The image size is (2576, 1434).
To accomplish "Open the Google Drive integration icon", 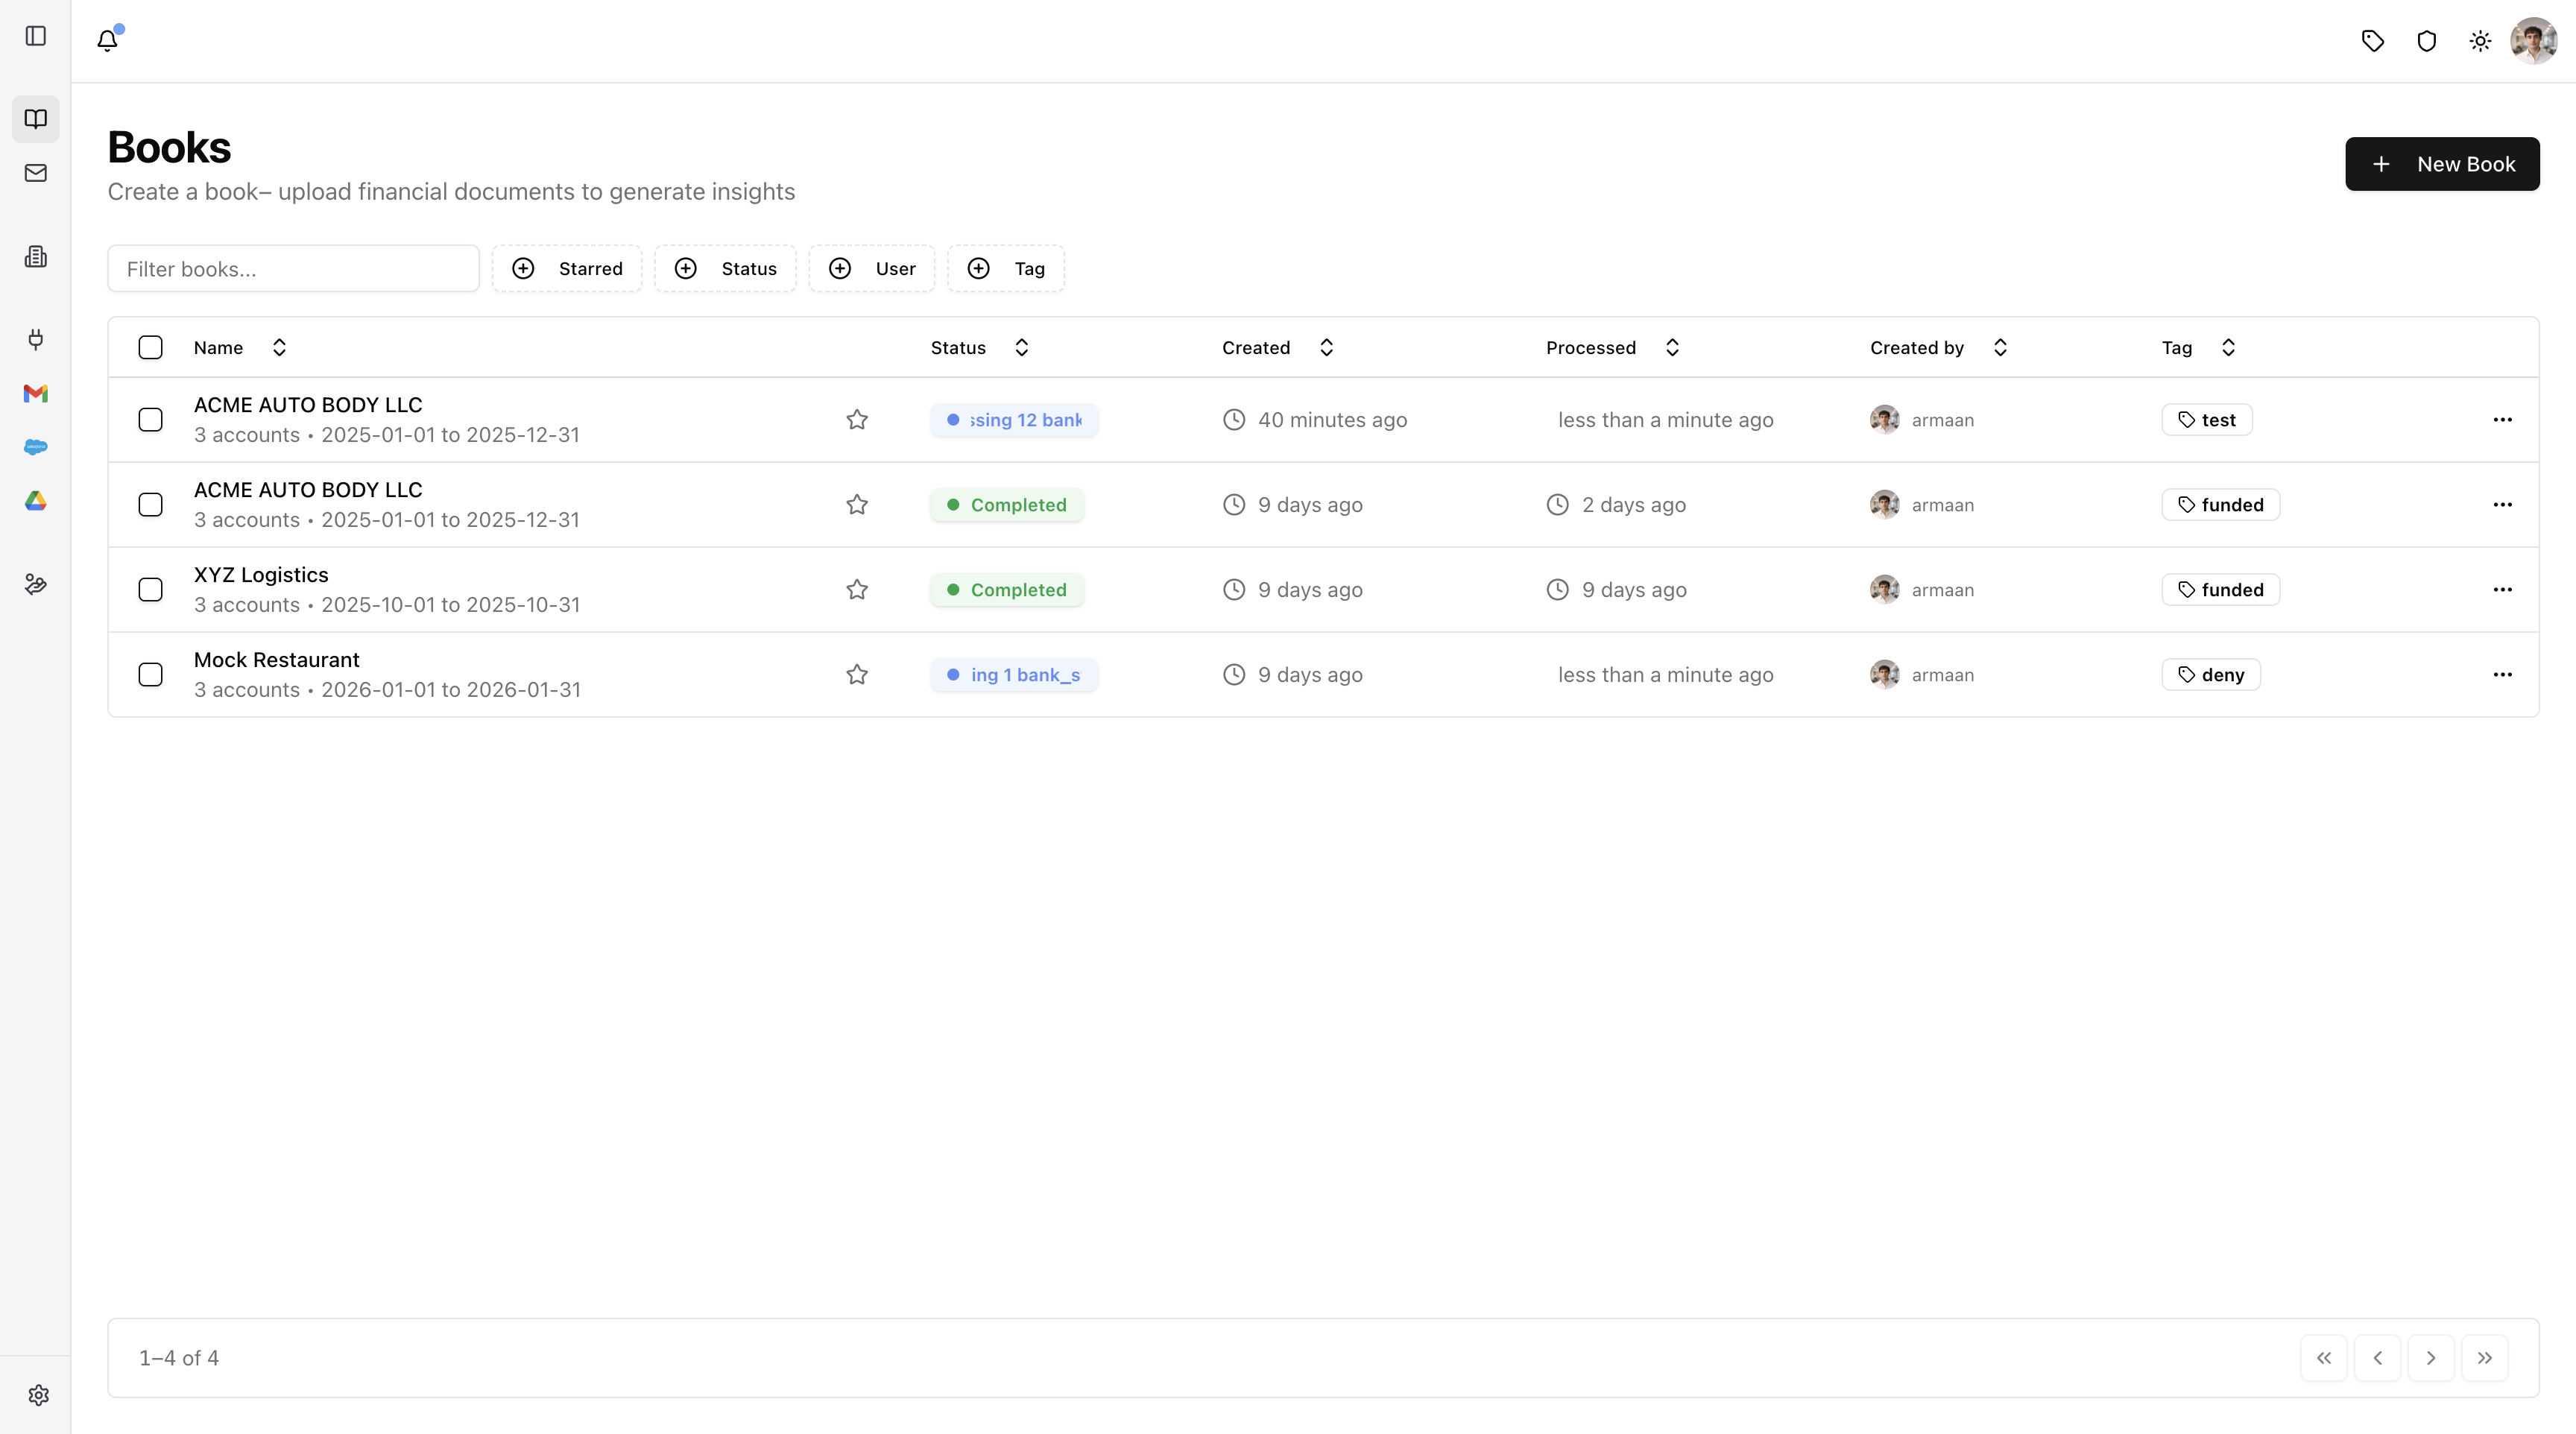I will pos(36,501).
